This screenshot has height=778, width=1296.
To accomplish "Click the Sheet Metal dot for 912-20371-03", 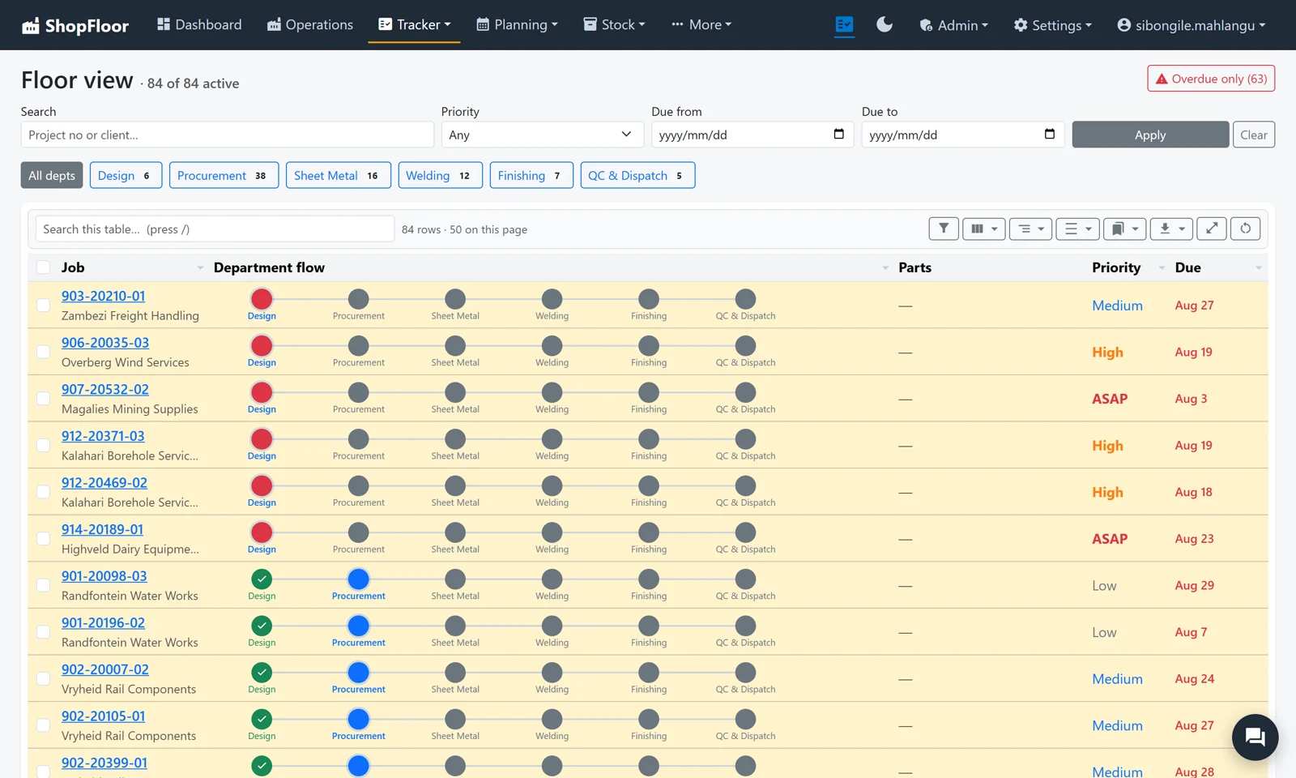I will click(455, 439).
